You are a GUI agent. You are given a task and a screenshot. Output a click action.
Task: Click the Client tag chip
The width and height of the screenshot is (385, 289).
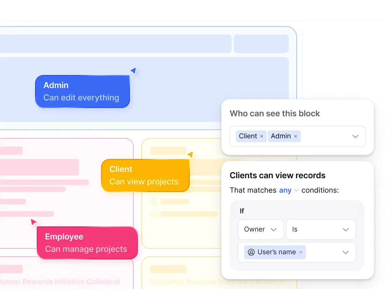(251, 136)
